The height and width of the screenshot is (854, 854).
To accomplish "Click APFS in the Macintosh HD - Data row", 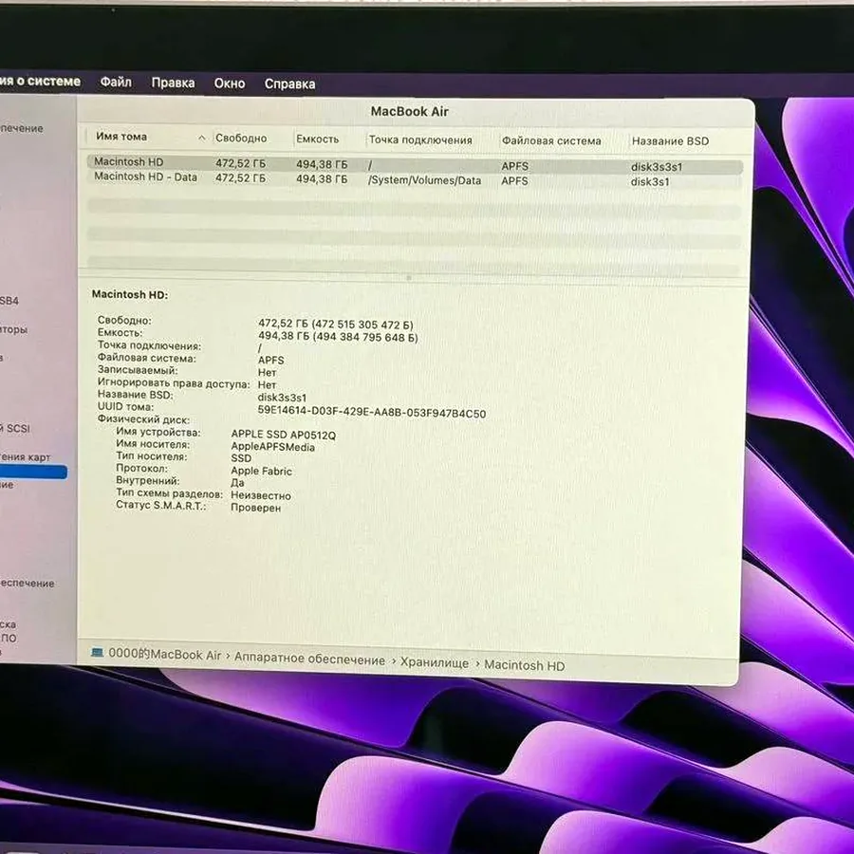I will (514, 181).
